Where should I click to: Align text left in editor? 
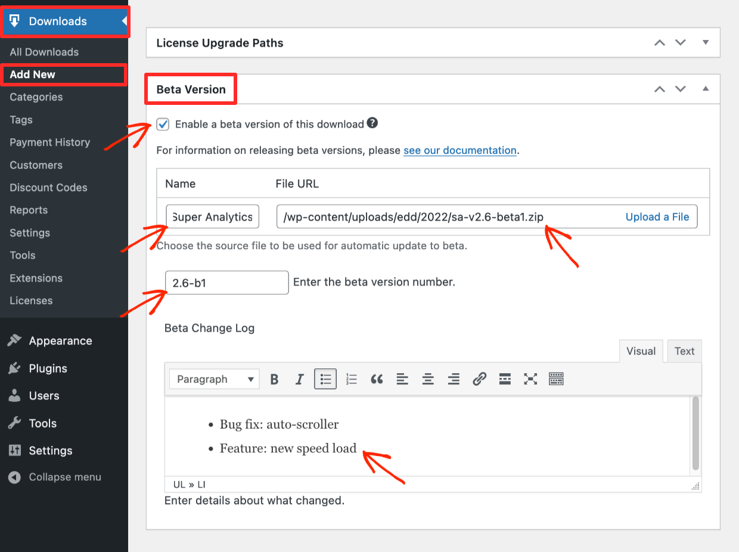(402, 379)
